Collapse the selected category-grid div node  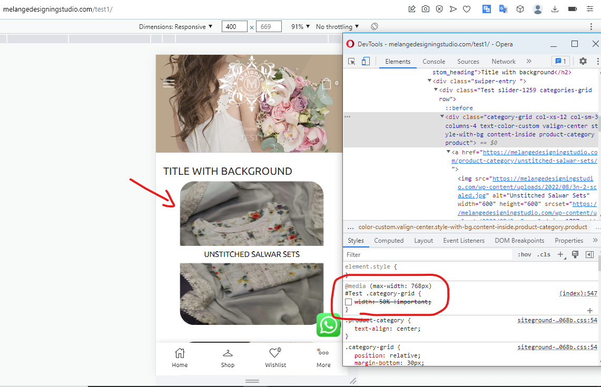[442, 116]
